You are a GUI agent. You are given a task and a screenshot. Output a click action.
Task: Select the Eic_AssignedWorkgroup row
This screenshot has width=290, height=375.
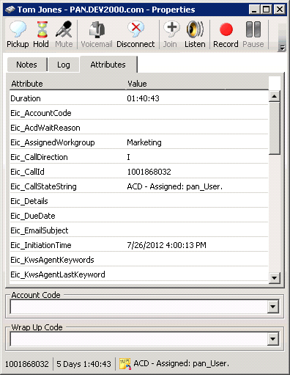point(139,142)
